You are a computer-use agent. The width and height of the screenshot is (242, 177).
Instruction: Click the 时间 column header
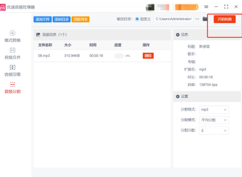[x=93, y=45]
